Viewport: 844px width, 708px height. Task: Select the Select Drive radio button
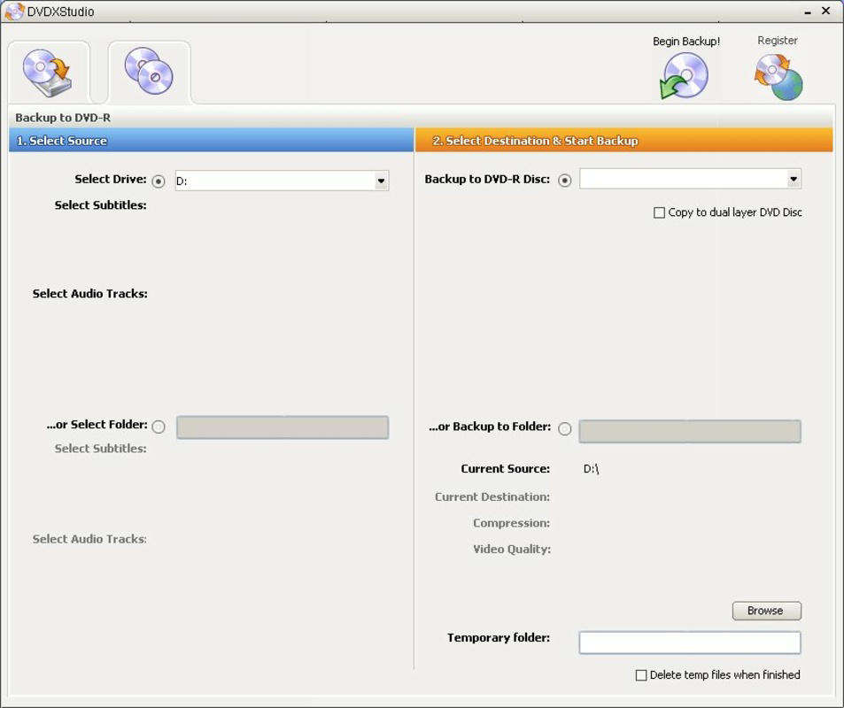coord(159,181)
